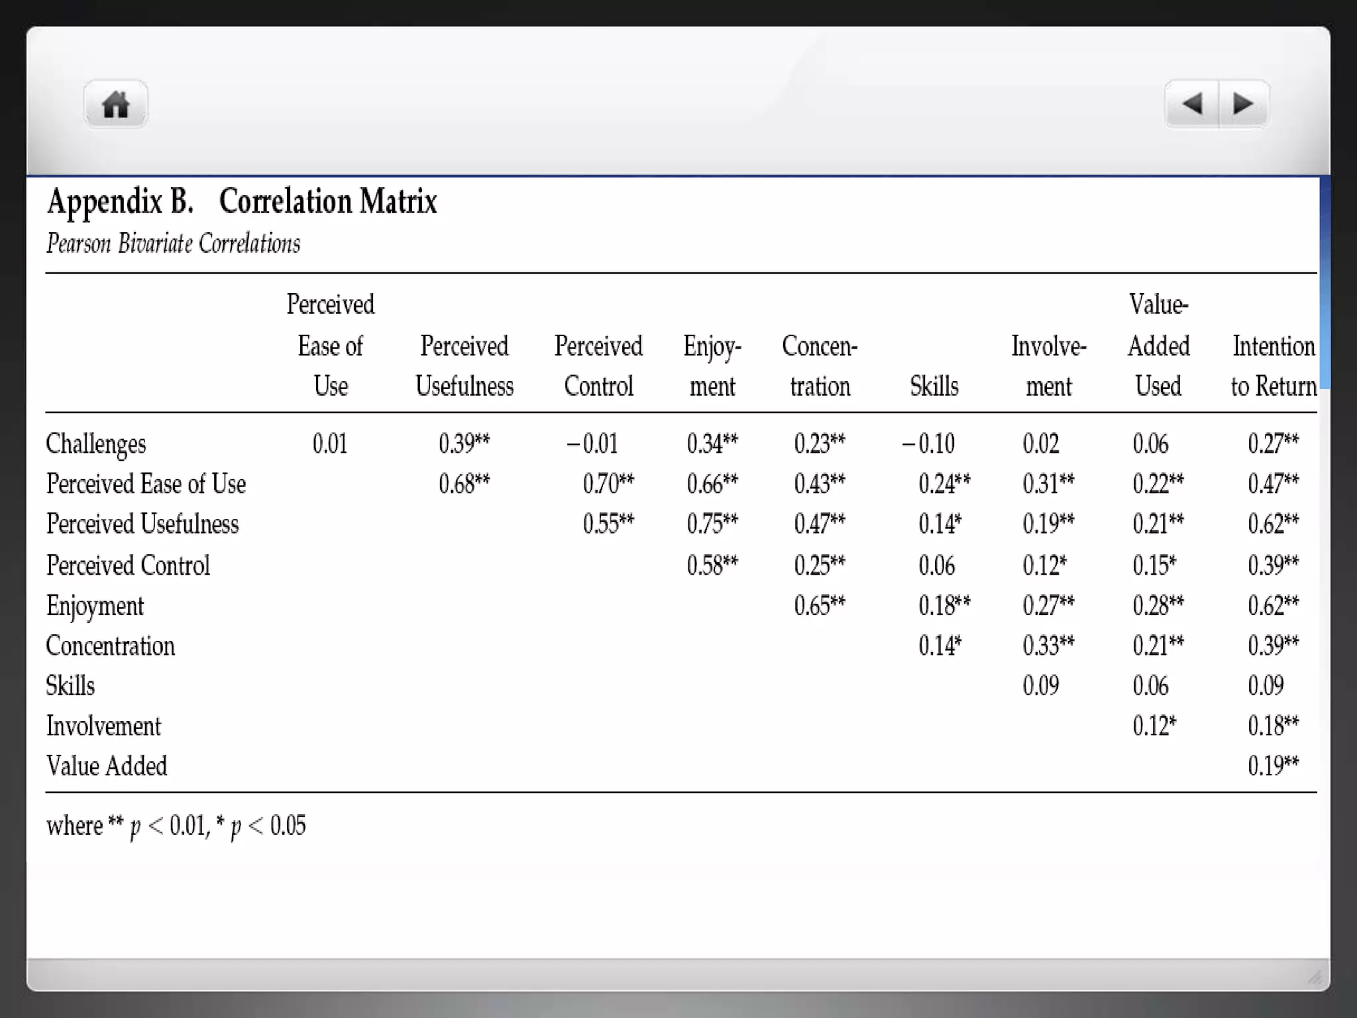Click the 'Pearson Bivariate Correlations' subtitle
The width and height of the screenshot is (1357, 1018).
pos(173,244)
